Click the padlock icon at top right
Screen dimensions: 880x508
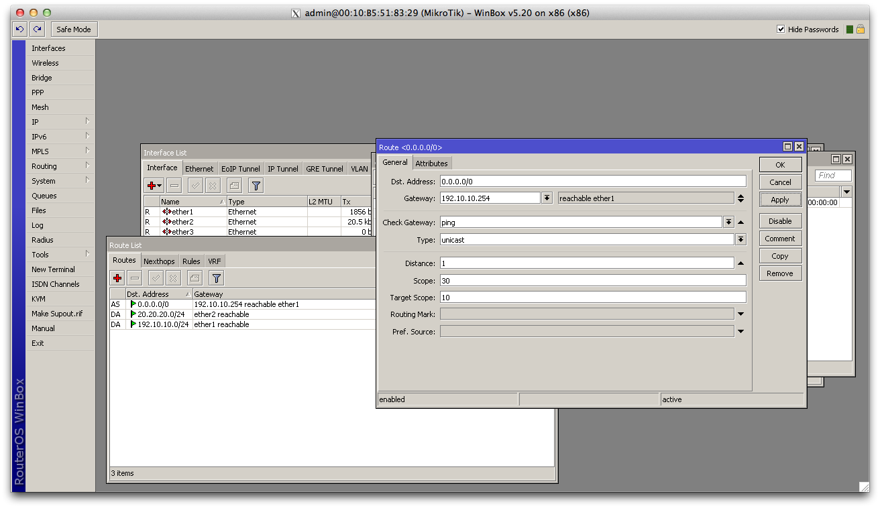(x=860, y=29)
